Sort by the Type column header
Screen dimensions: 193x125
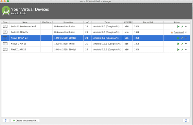point(5,22)
